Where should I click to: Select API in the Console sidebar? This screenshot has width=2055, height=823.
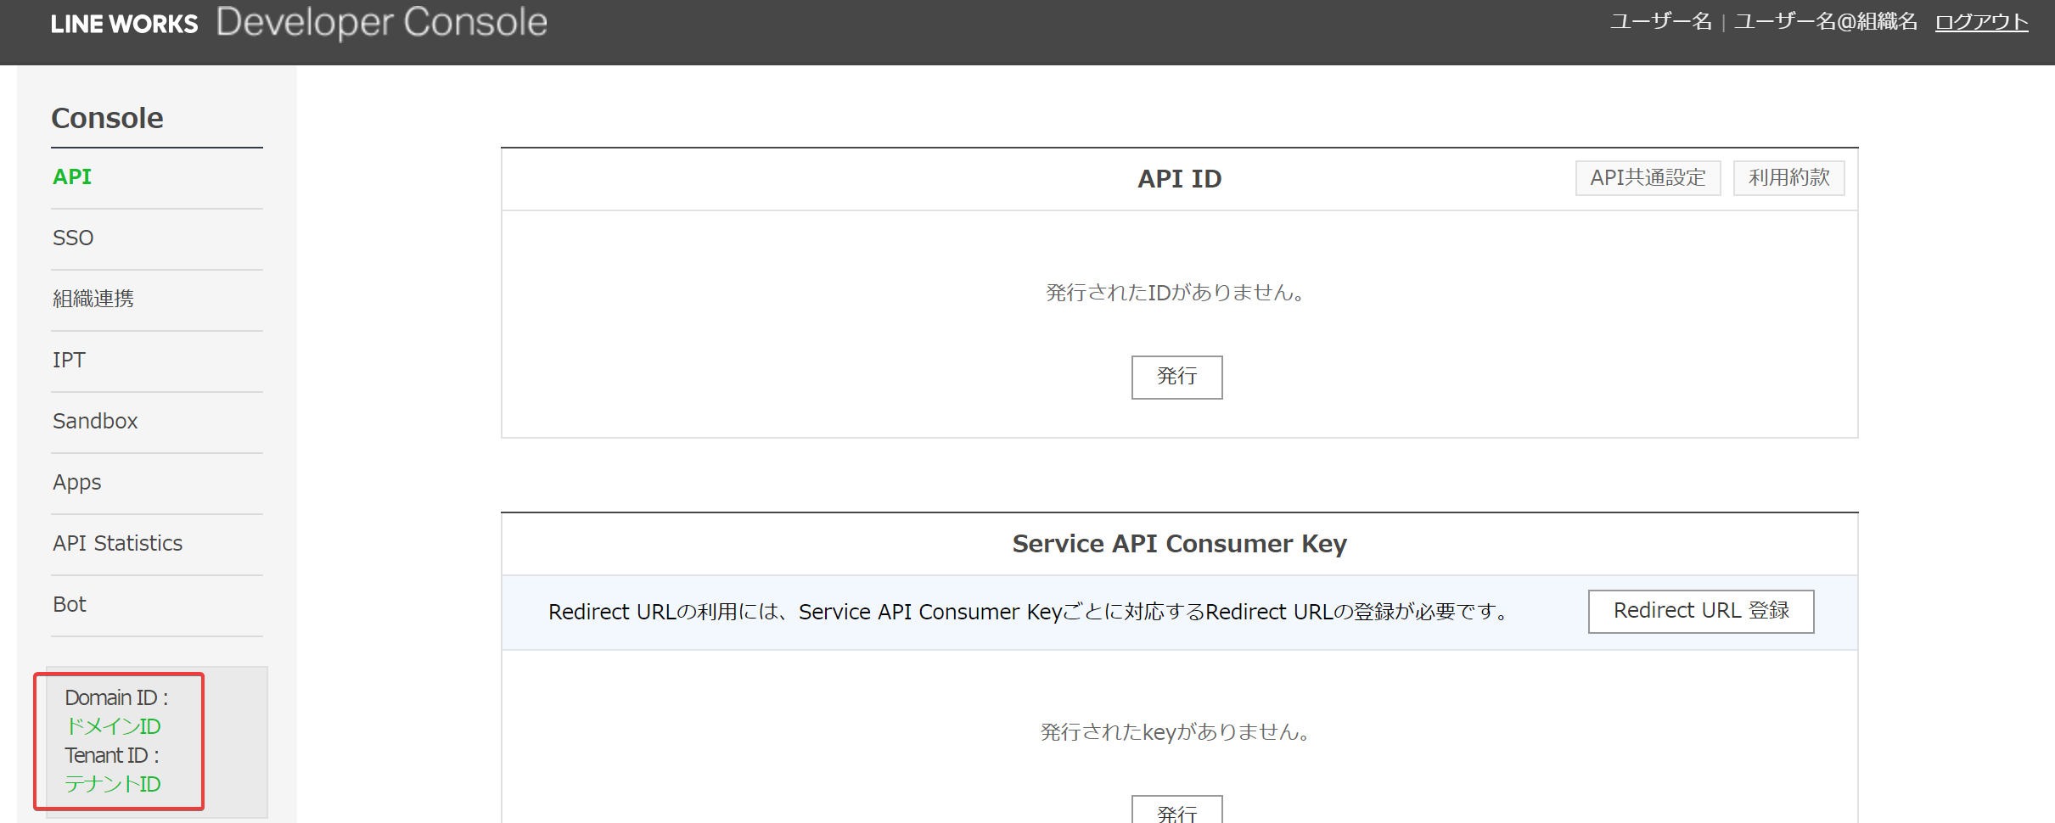pyautogui.click(x=72, y=177)
